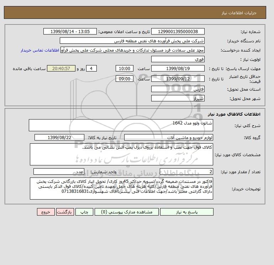The image size is (274, 265).
Task: Click remaining days field showing 4
Action: (x=91, y=69)
